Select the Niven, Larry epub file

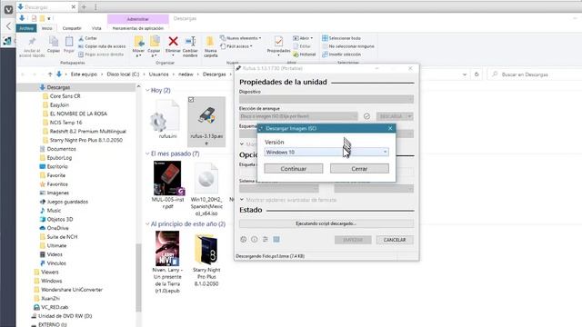(x=167, y=263)
